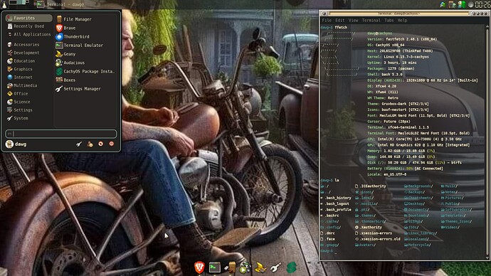Click the round gray tray indicator

click(470, 5)
